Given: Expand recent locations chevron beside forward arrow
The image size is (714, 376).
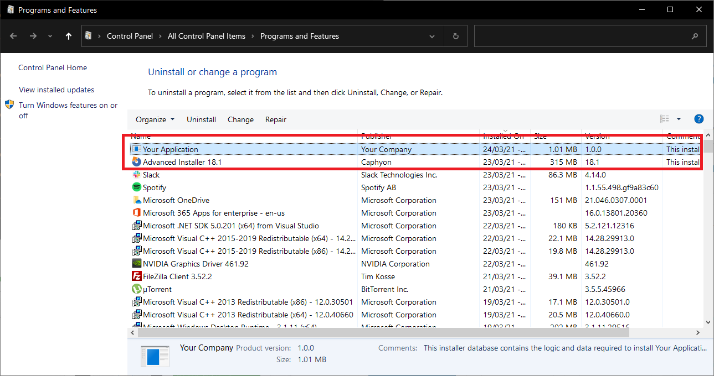Looking at the screenshot, I should 50,36.
